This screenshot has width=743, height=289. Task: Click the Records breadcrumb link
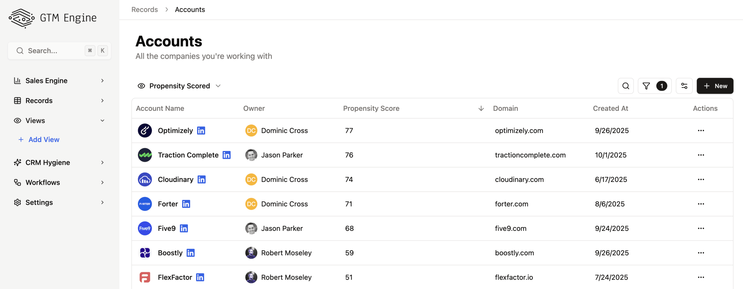pos(145,10)
